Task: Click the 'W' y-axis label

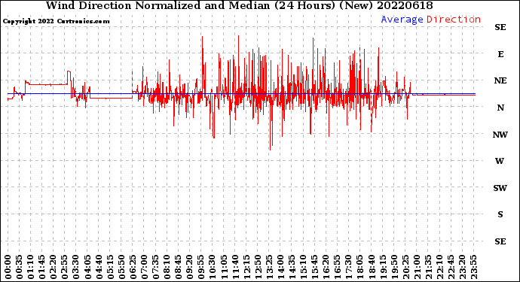Action: coord(500,161)
